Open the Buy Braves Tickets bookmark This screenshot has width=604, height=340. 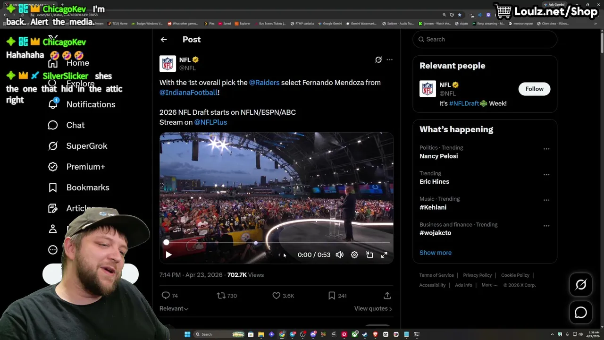270,24
